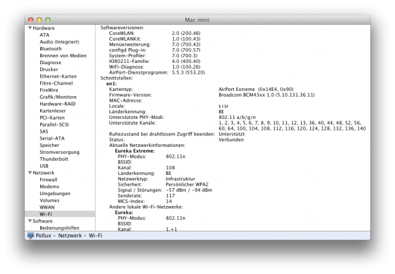
Task: Click the CoreWLAN version 2.0 (200.46)
Action: pos(186,33)
